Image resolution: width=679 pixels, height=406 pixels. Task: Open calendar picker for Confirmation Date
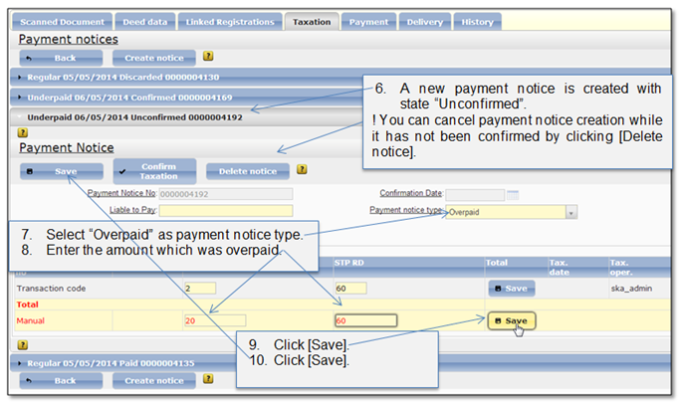[x=513, y=195]
